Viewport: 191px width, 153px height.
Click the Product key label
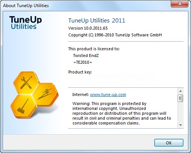click(x=80, y=72)
